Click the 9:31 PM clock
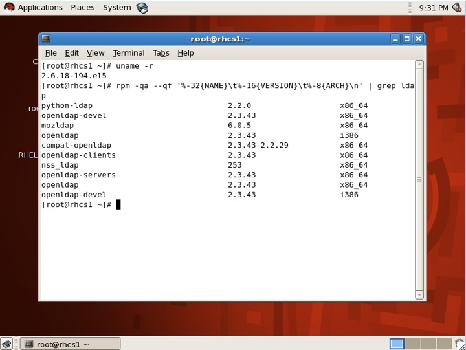Image resolution: width=466 pixels, height=350 pixels. click(x=433, y=8)
